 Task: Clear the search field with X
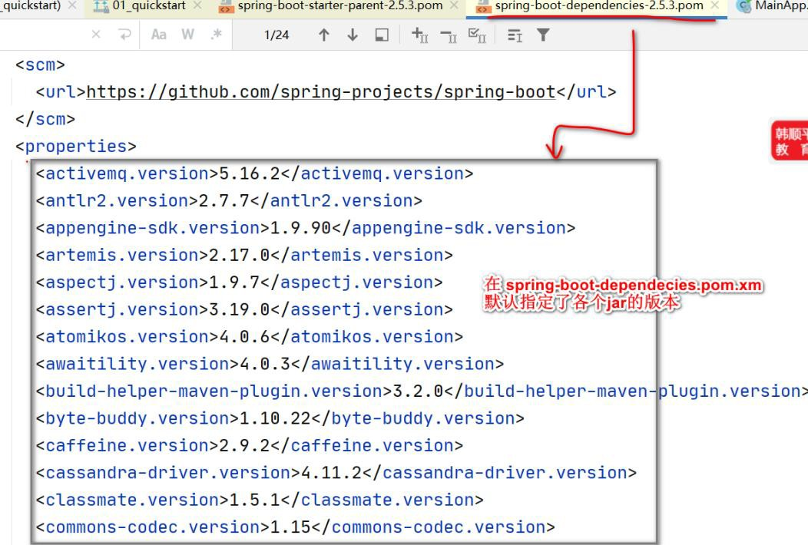pos(95,35)
